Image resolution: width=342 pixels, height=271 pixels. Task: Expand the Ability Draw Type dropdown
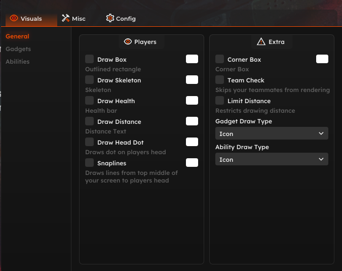[272, 159]
